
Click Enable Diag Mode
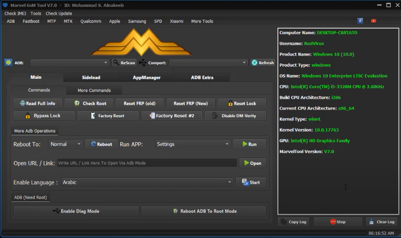pyautogui.click(x=76, y=211)
